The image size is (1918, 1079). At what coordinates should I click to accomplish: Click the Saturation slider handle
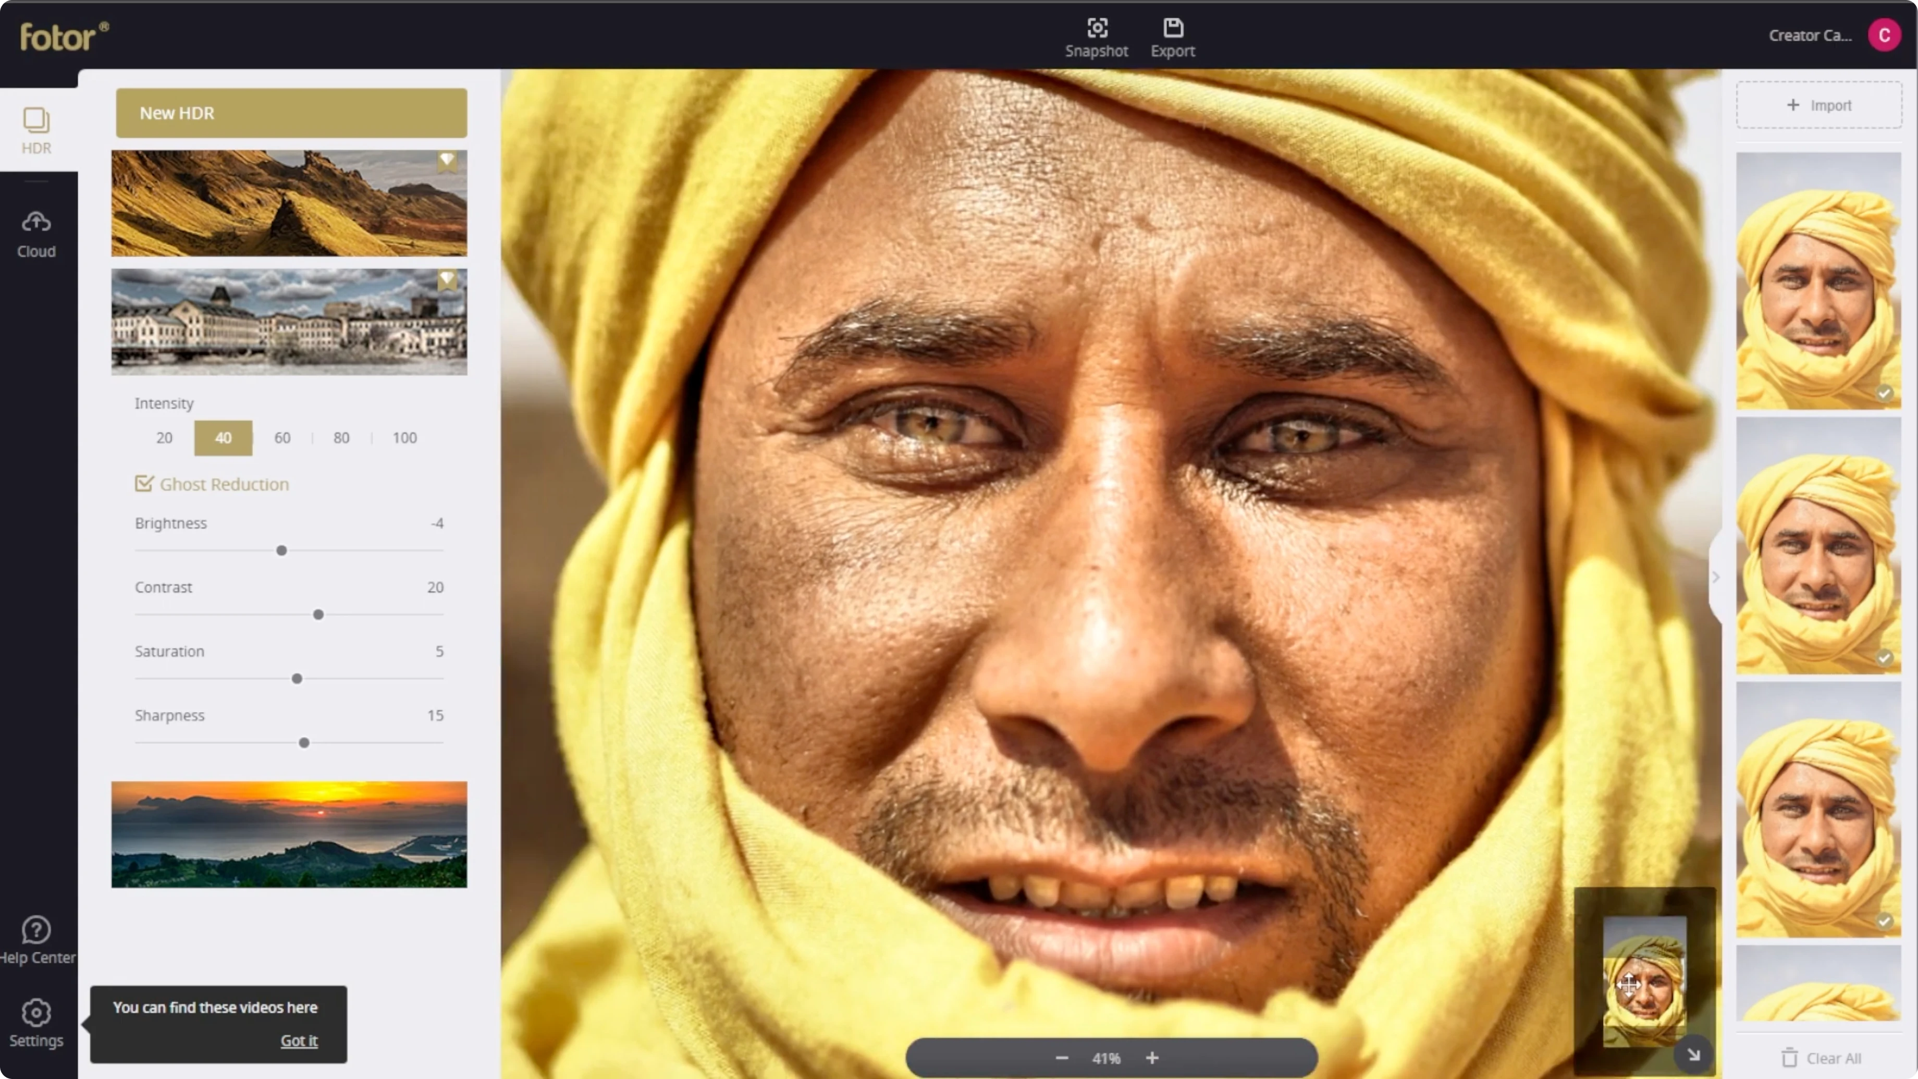(x=297, y=678)
